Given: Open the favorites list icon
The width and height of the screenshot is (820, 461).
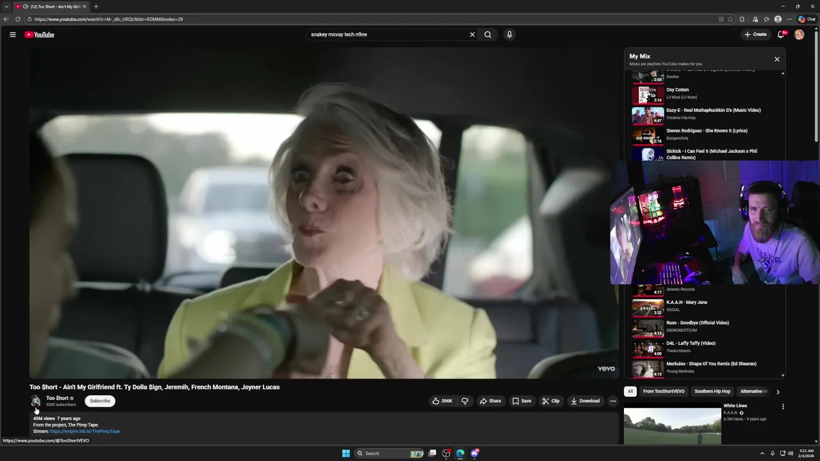Looking at the screenshot, I should [x=766, y=19].
